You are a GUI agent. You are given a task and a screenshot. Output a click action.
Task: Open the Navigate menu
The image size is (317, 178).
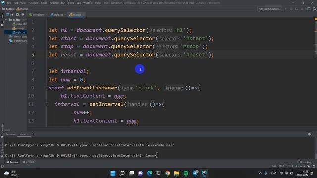click(33, 3)
